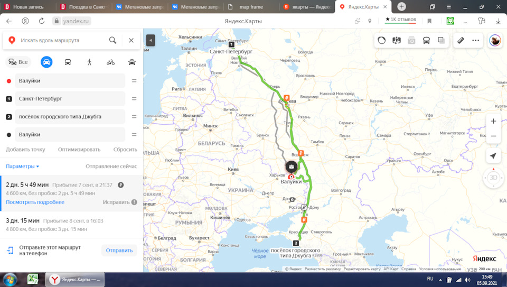Viewport: 507px width, 287px height.
Task: Activate the ruler measurement tool
Action: (461, 41)
